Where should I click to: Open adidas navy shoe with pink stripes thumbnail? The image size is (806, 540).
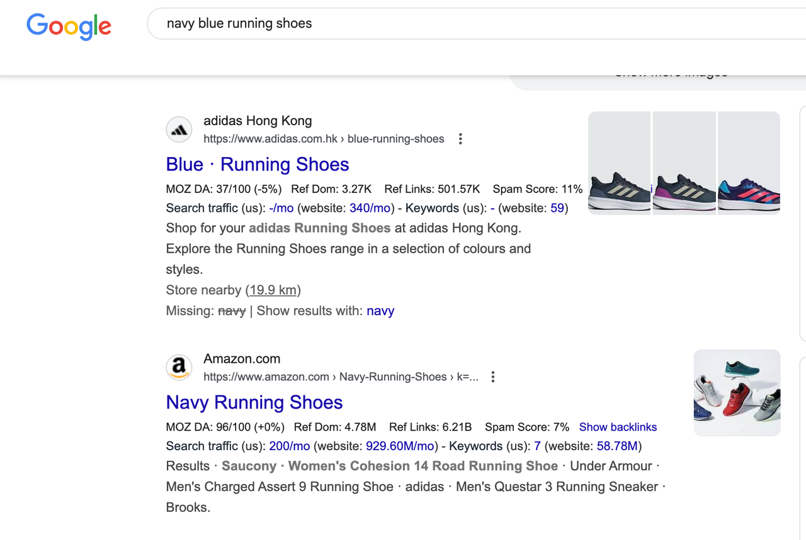[749, 163]
